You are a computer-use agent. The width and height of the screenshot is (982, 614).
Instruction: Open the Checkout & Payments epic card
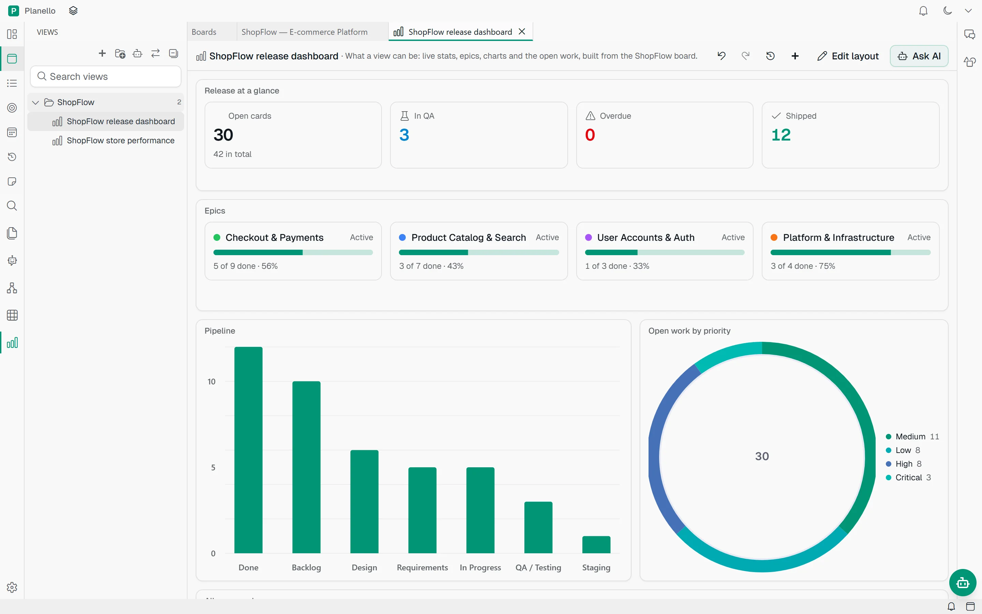293,251
